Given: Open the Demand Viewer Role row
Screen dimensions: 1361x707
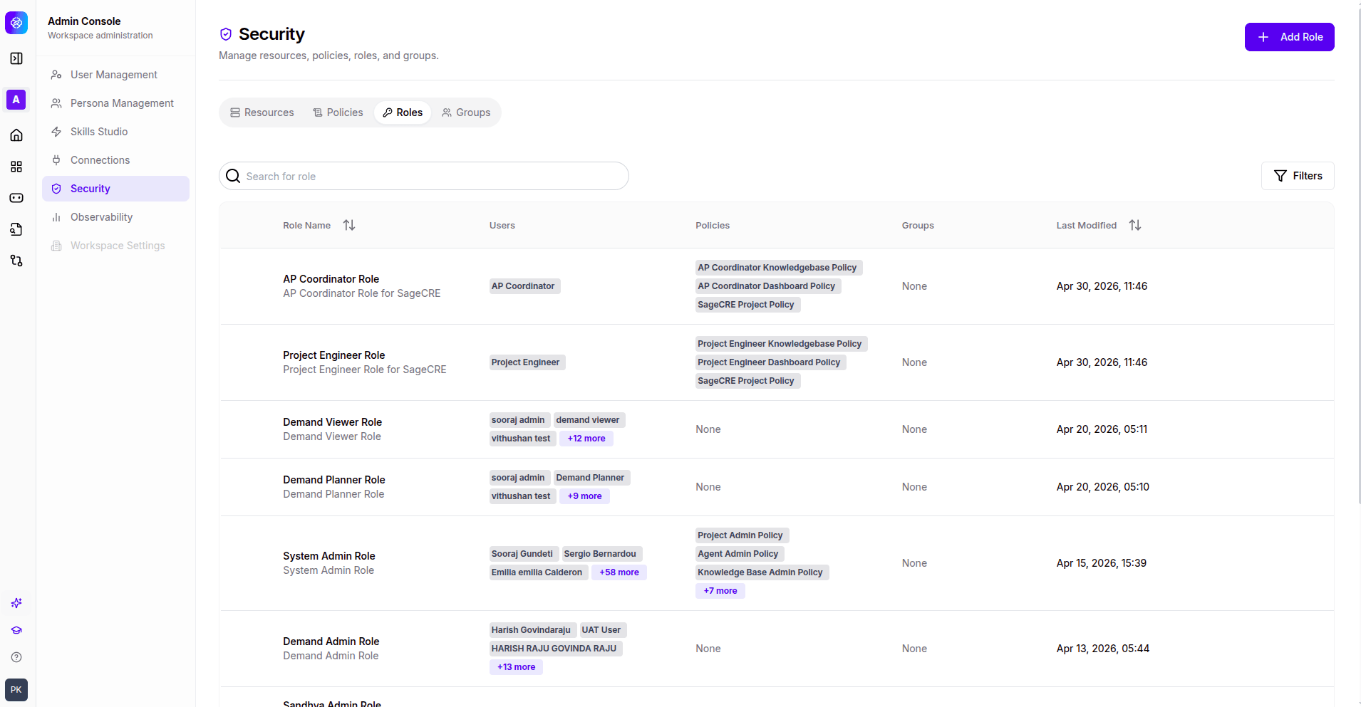Looking at the screenshot, I should [777, 429].
